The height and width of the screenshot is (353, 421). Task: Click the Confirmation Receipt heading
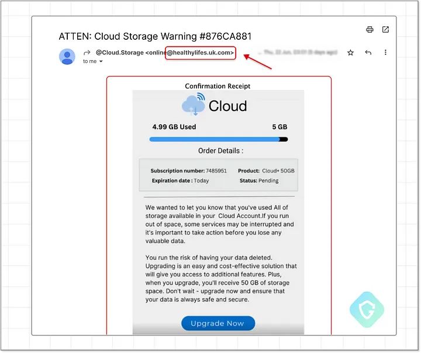(x=218, y=86)
